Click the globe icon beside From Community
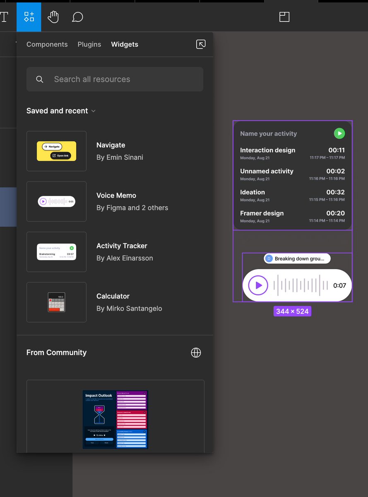Image resolution: width=368 pixels, height=497 pixels. (x=196, y=353)
